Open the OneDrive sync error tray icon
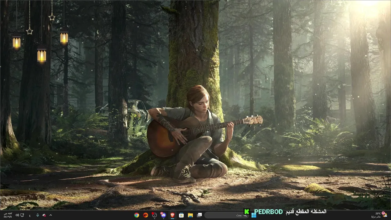Screen dimensions: 391x220 pos(44,215)
